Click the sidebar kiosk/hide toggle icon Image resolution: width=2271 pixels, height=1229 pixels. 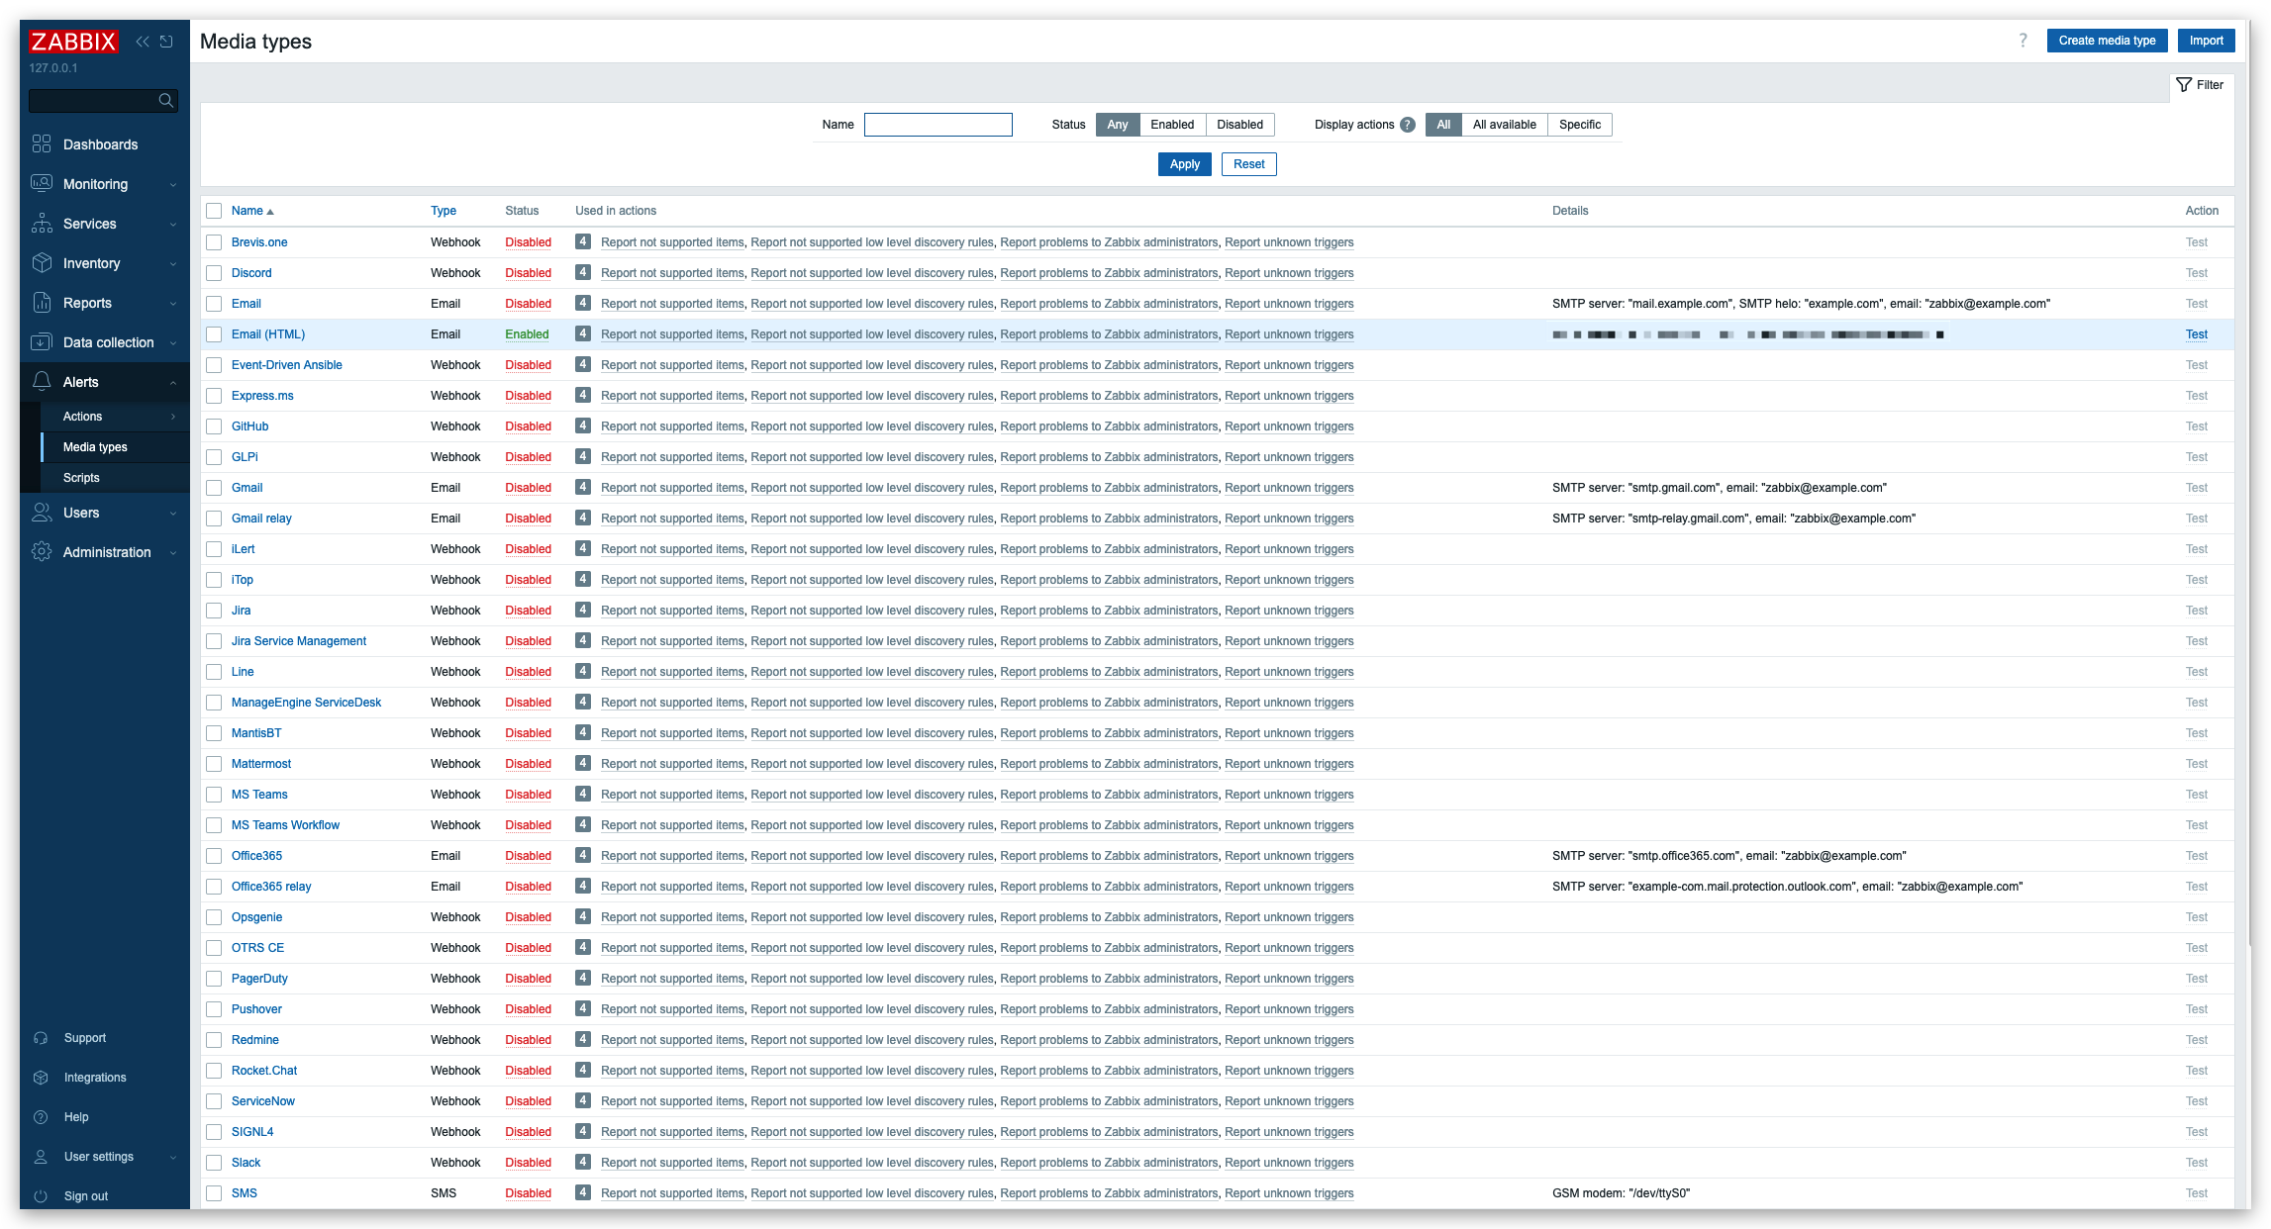click(166, 42)
